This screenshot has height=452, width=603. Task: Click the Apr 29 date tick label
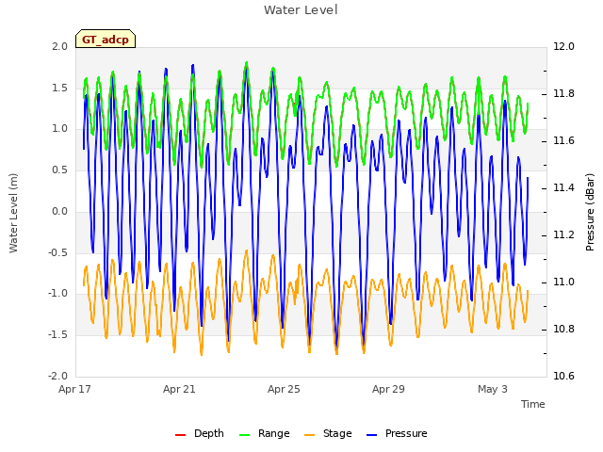pyautogui.click(x=388, y=389)
